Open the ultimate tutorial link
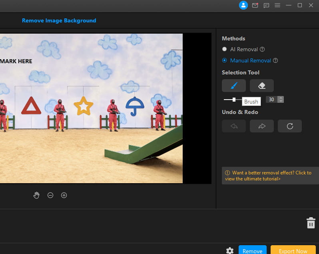 tap(270, 176)
